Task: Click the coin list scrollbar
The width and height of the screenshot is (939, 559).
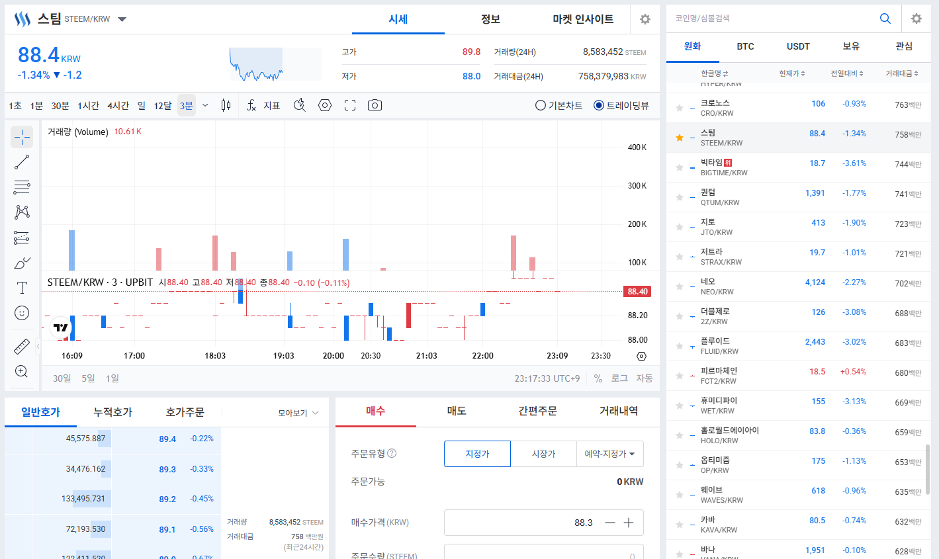Action: [x=928, y=469]
